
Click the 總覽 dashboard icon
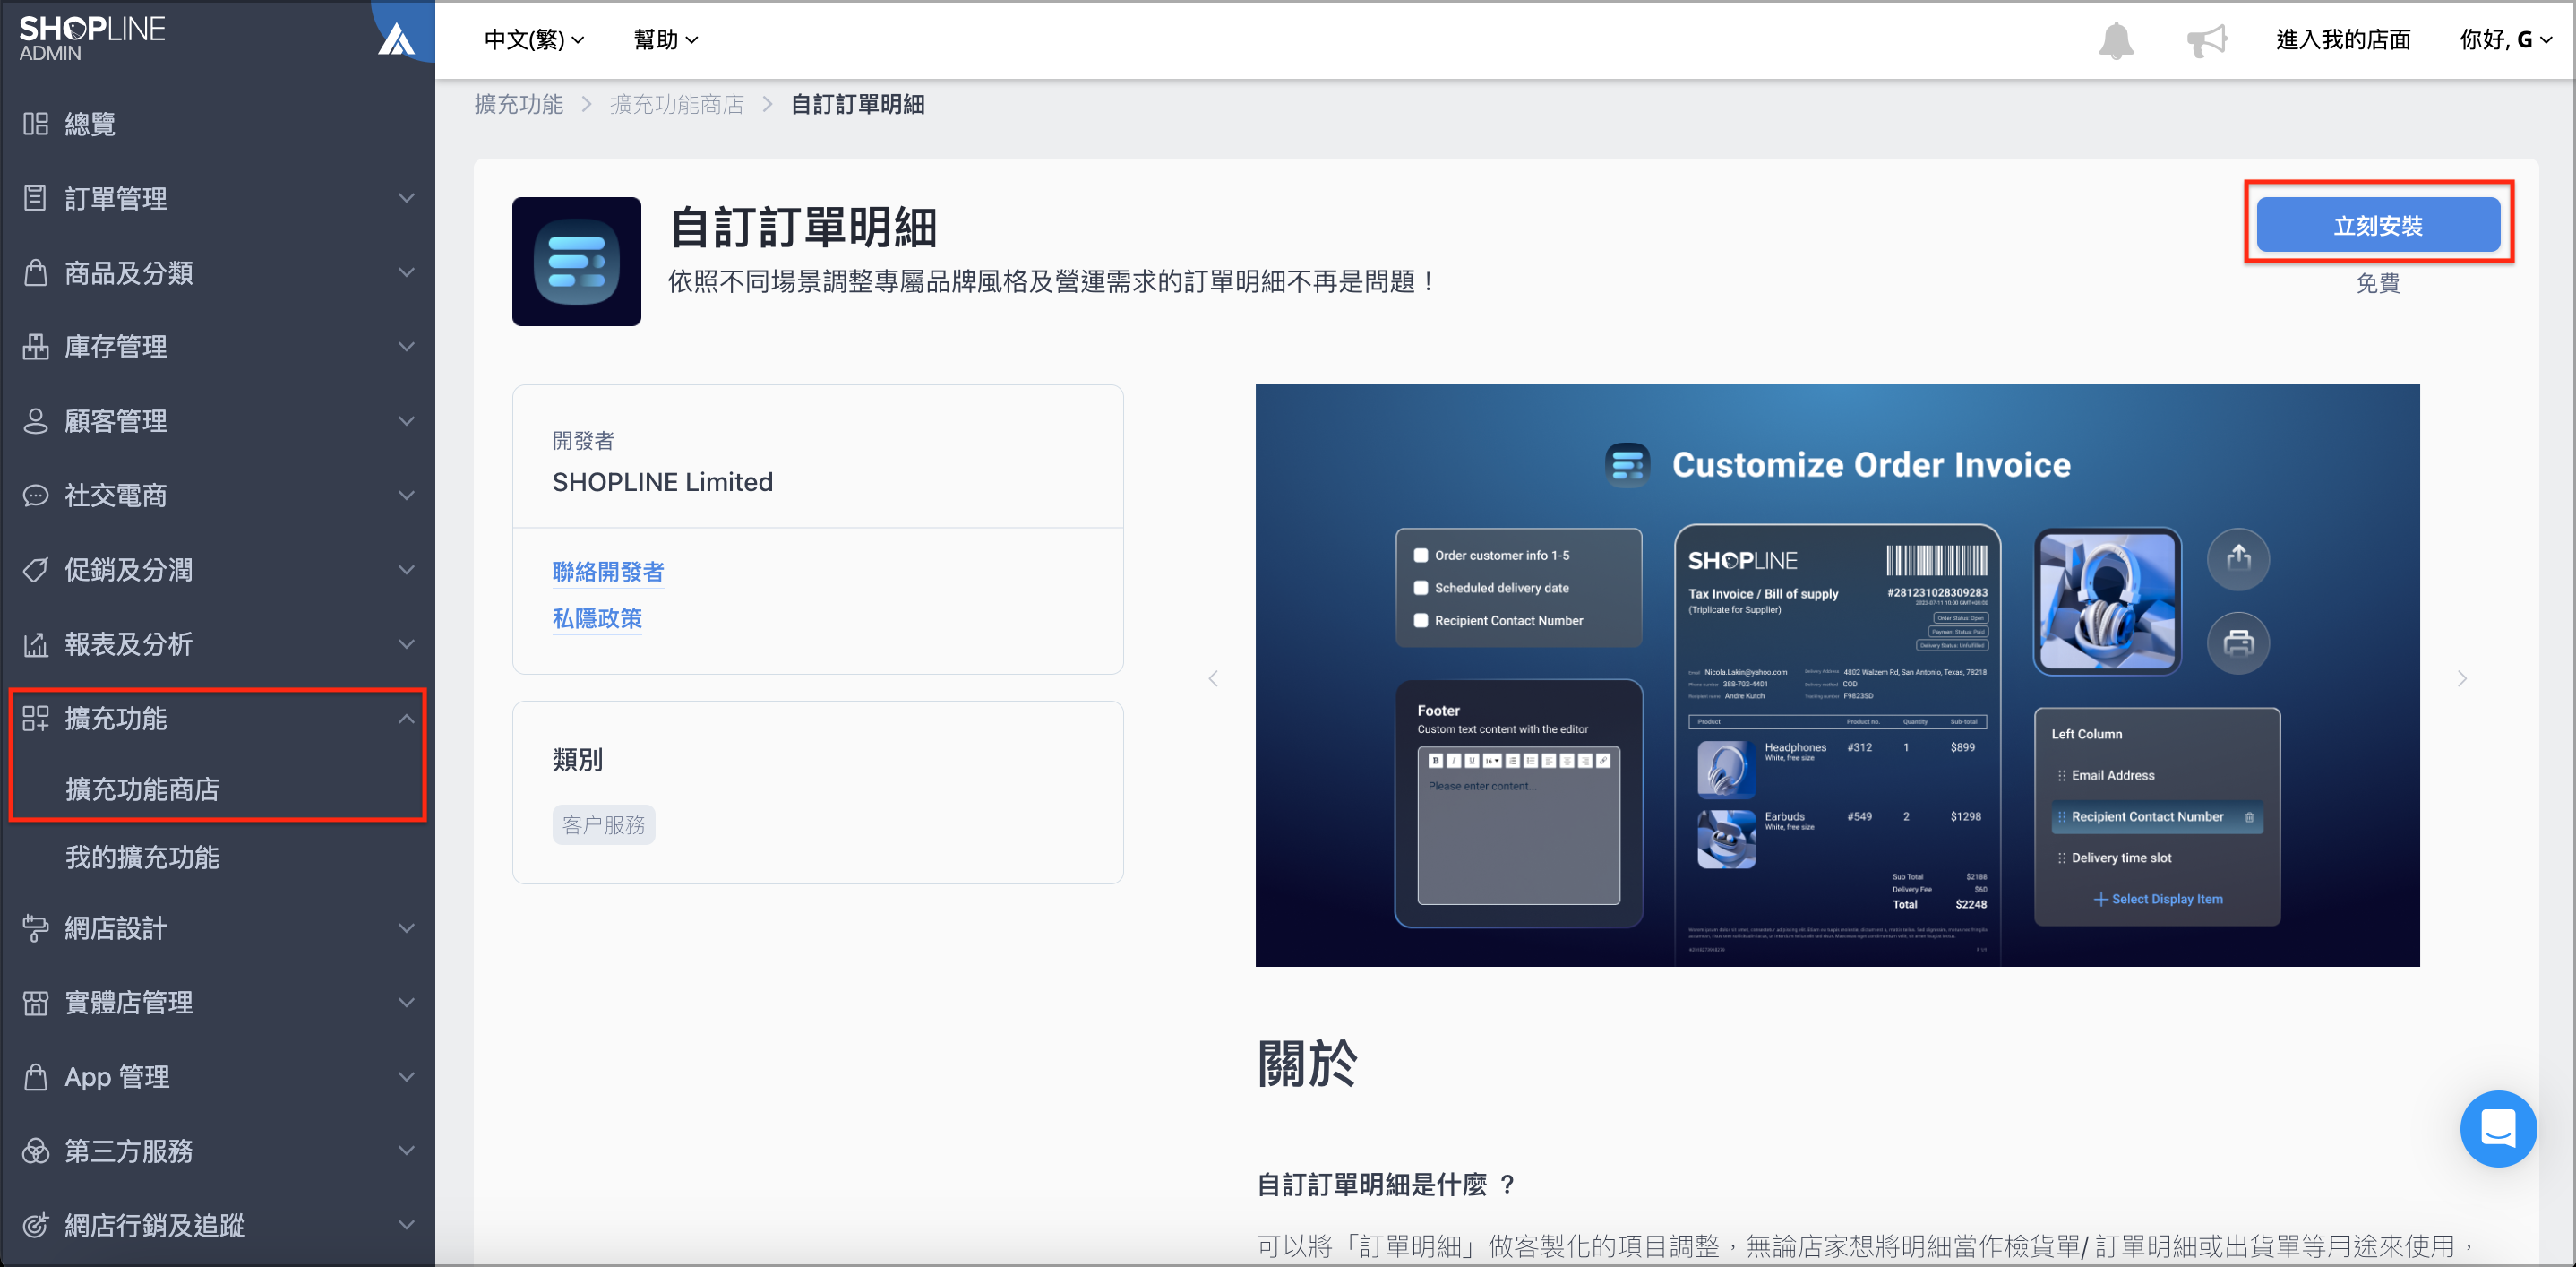click(36, 123)
